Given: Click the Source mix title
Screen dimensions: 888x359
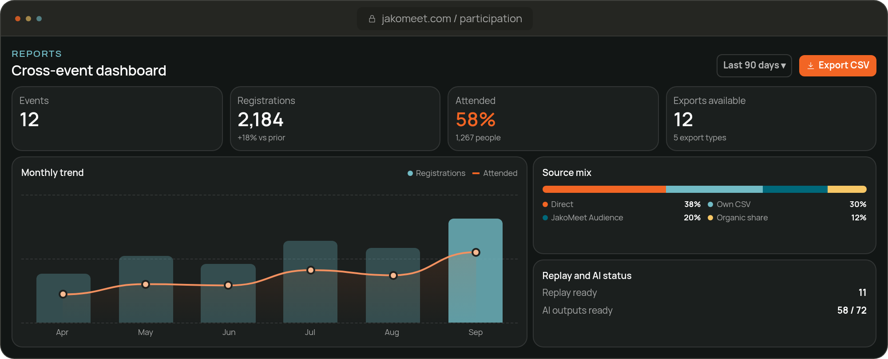Looking at the screenshot, I should (567, 173).
